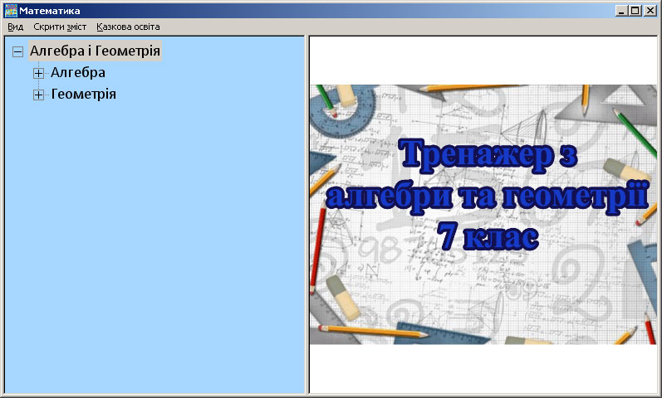Click the Математика app icon in title bar
This screenshot has height=398, width=662.
click(11, 11)
